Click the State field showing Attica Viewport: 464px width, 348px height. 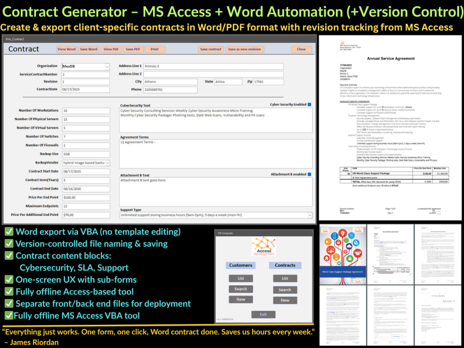[228, 82]
